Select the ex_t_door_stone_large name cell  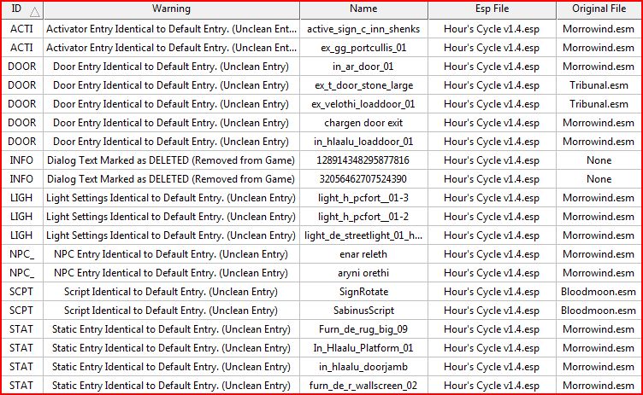click(363, 85)
